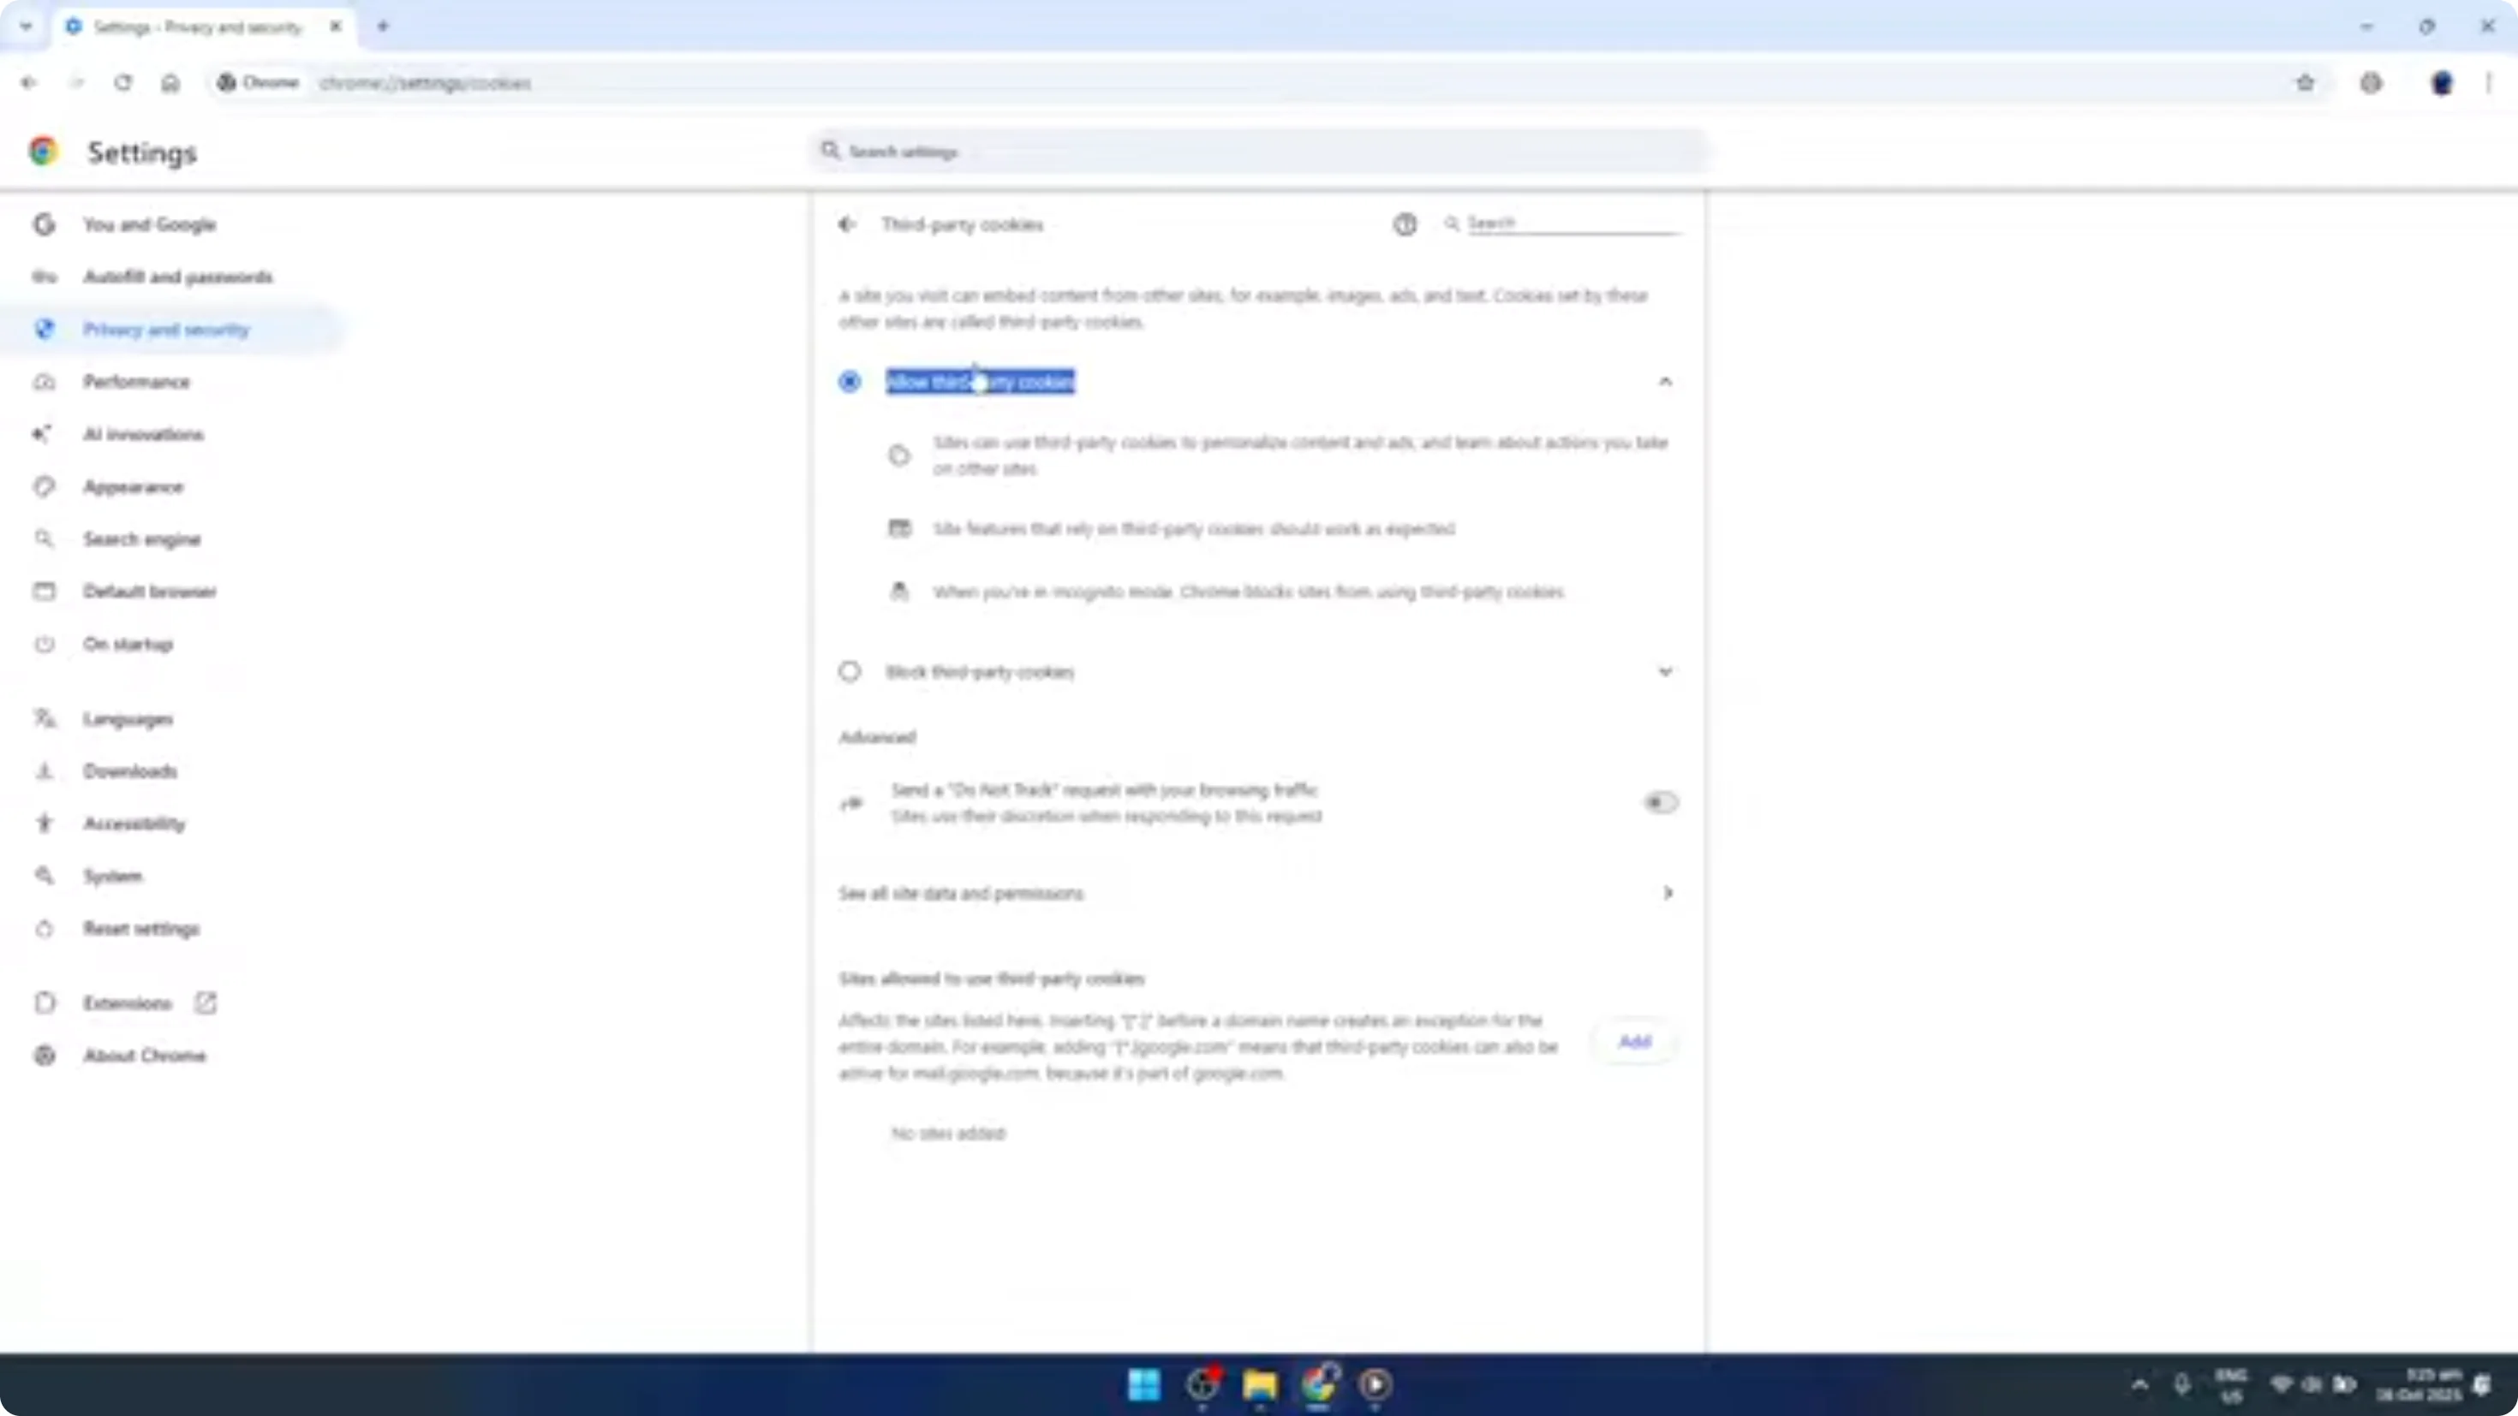Viewport: 2518px width, 1416px height.
Task: Open the About Chrome page
Action: click(144, 1056)
